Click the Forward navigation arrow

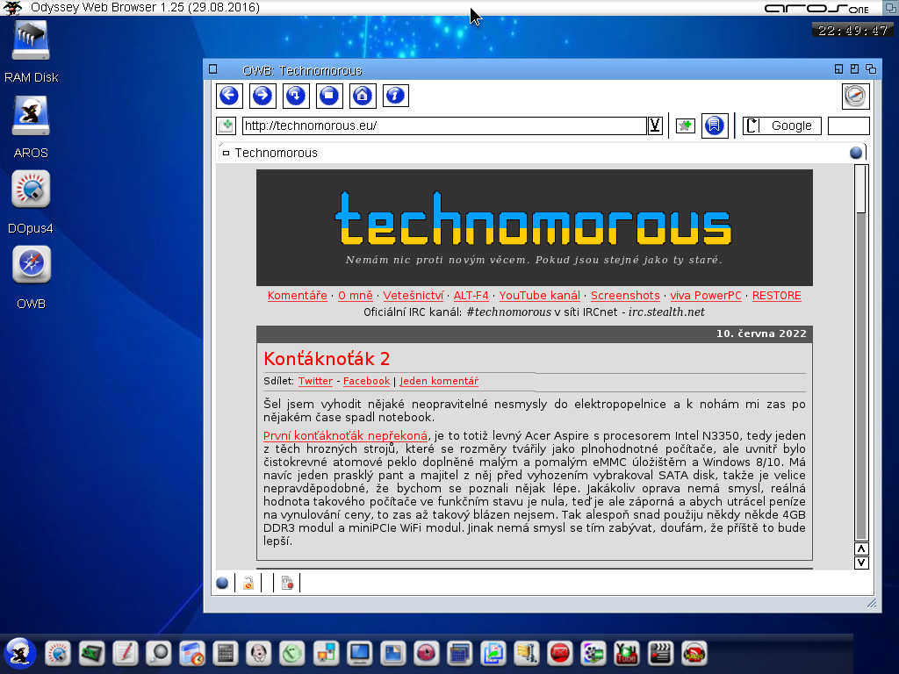tap(263, 96)
